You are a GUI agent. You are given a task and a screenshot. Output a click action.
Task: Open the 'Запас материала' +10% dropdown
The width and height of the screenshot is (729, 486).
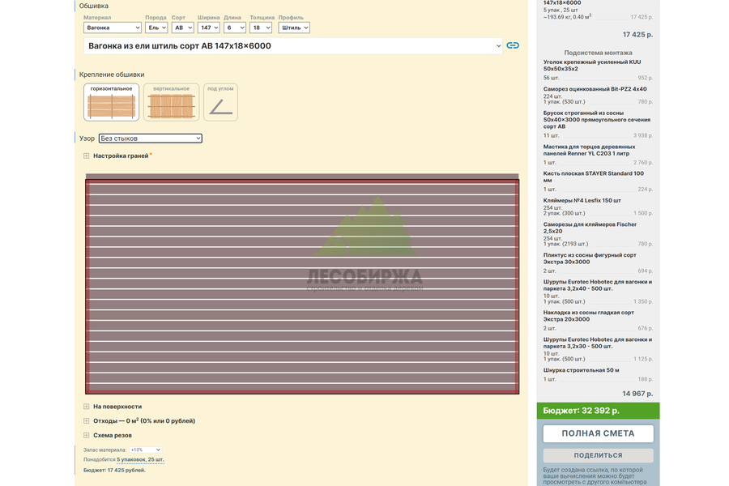(145, 450)
